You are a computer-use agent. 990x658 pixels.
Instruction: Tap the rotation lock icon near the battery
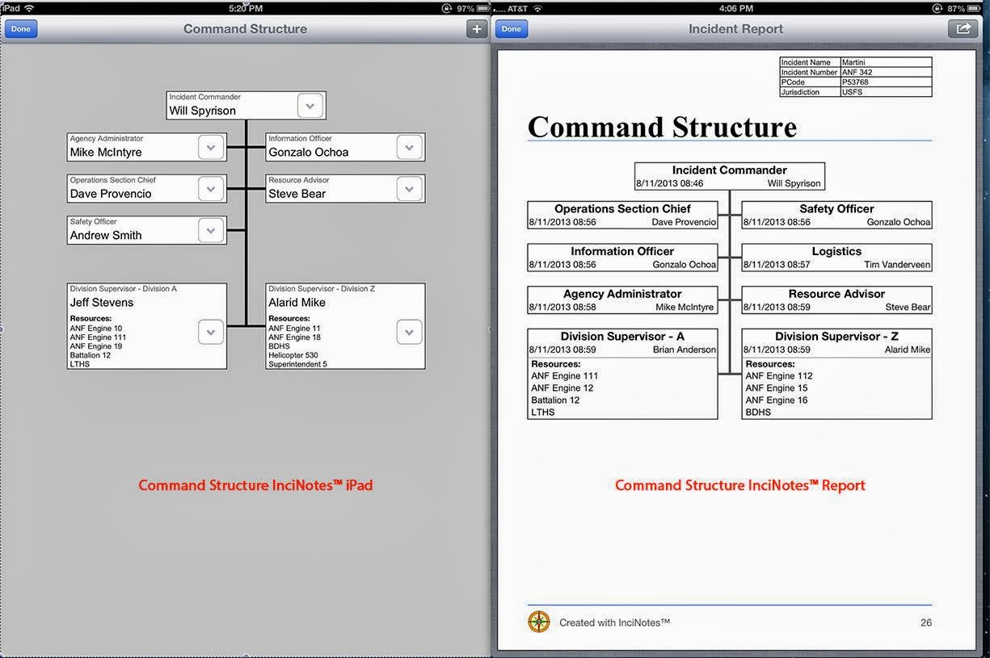[445, 8]
